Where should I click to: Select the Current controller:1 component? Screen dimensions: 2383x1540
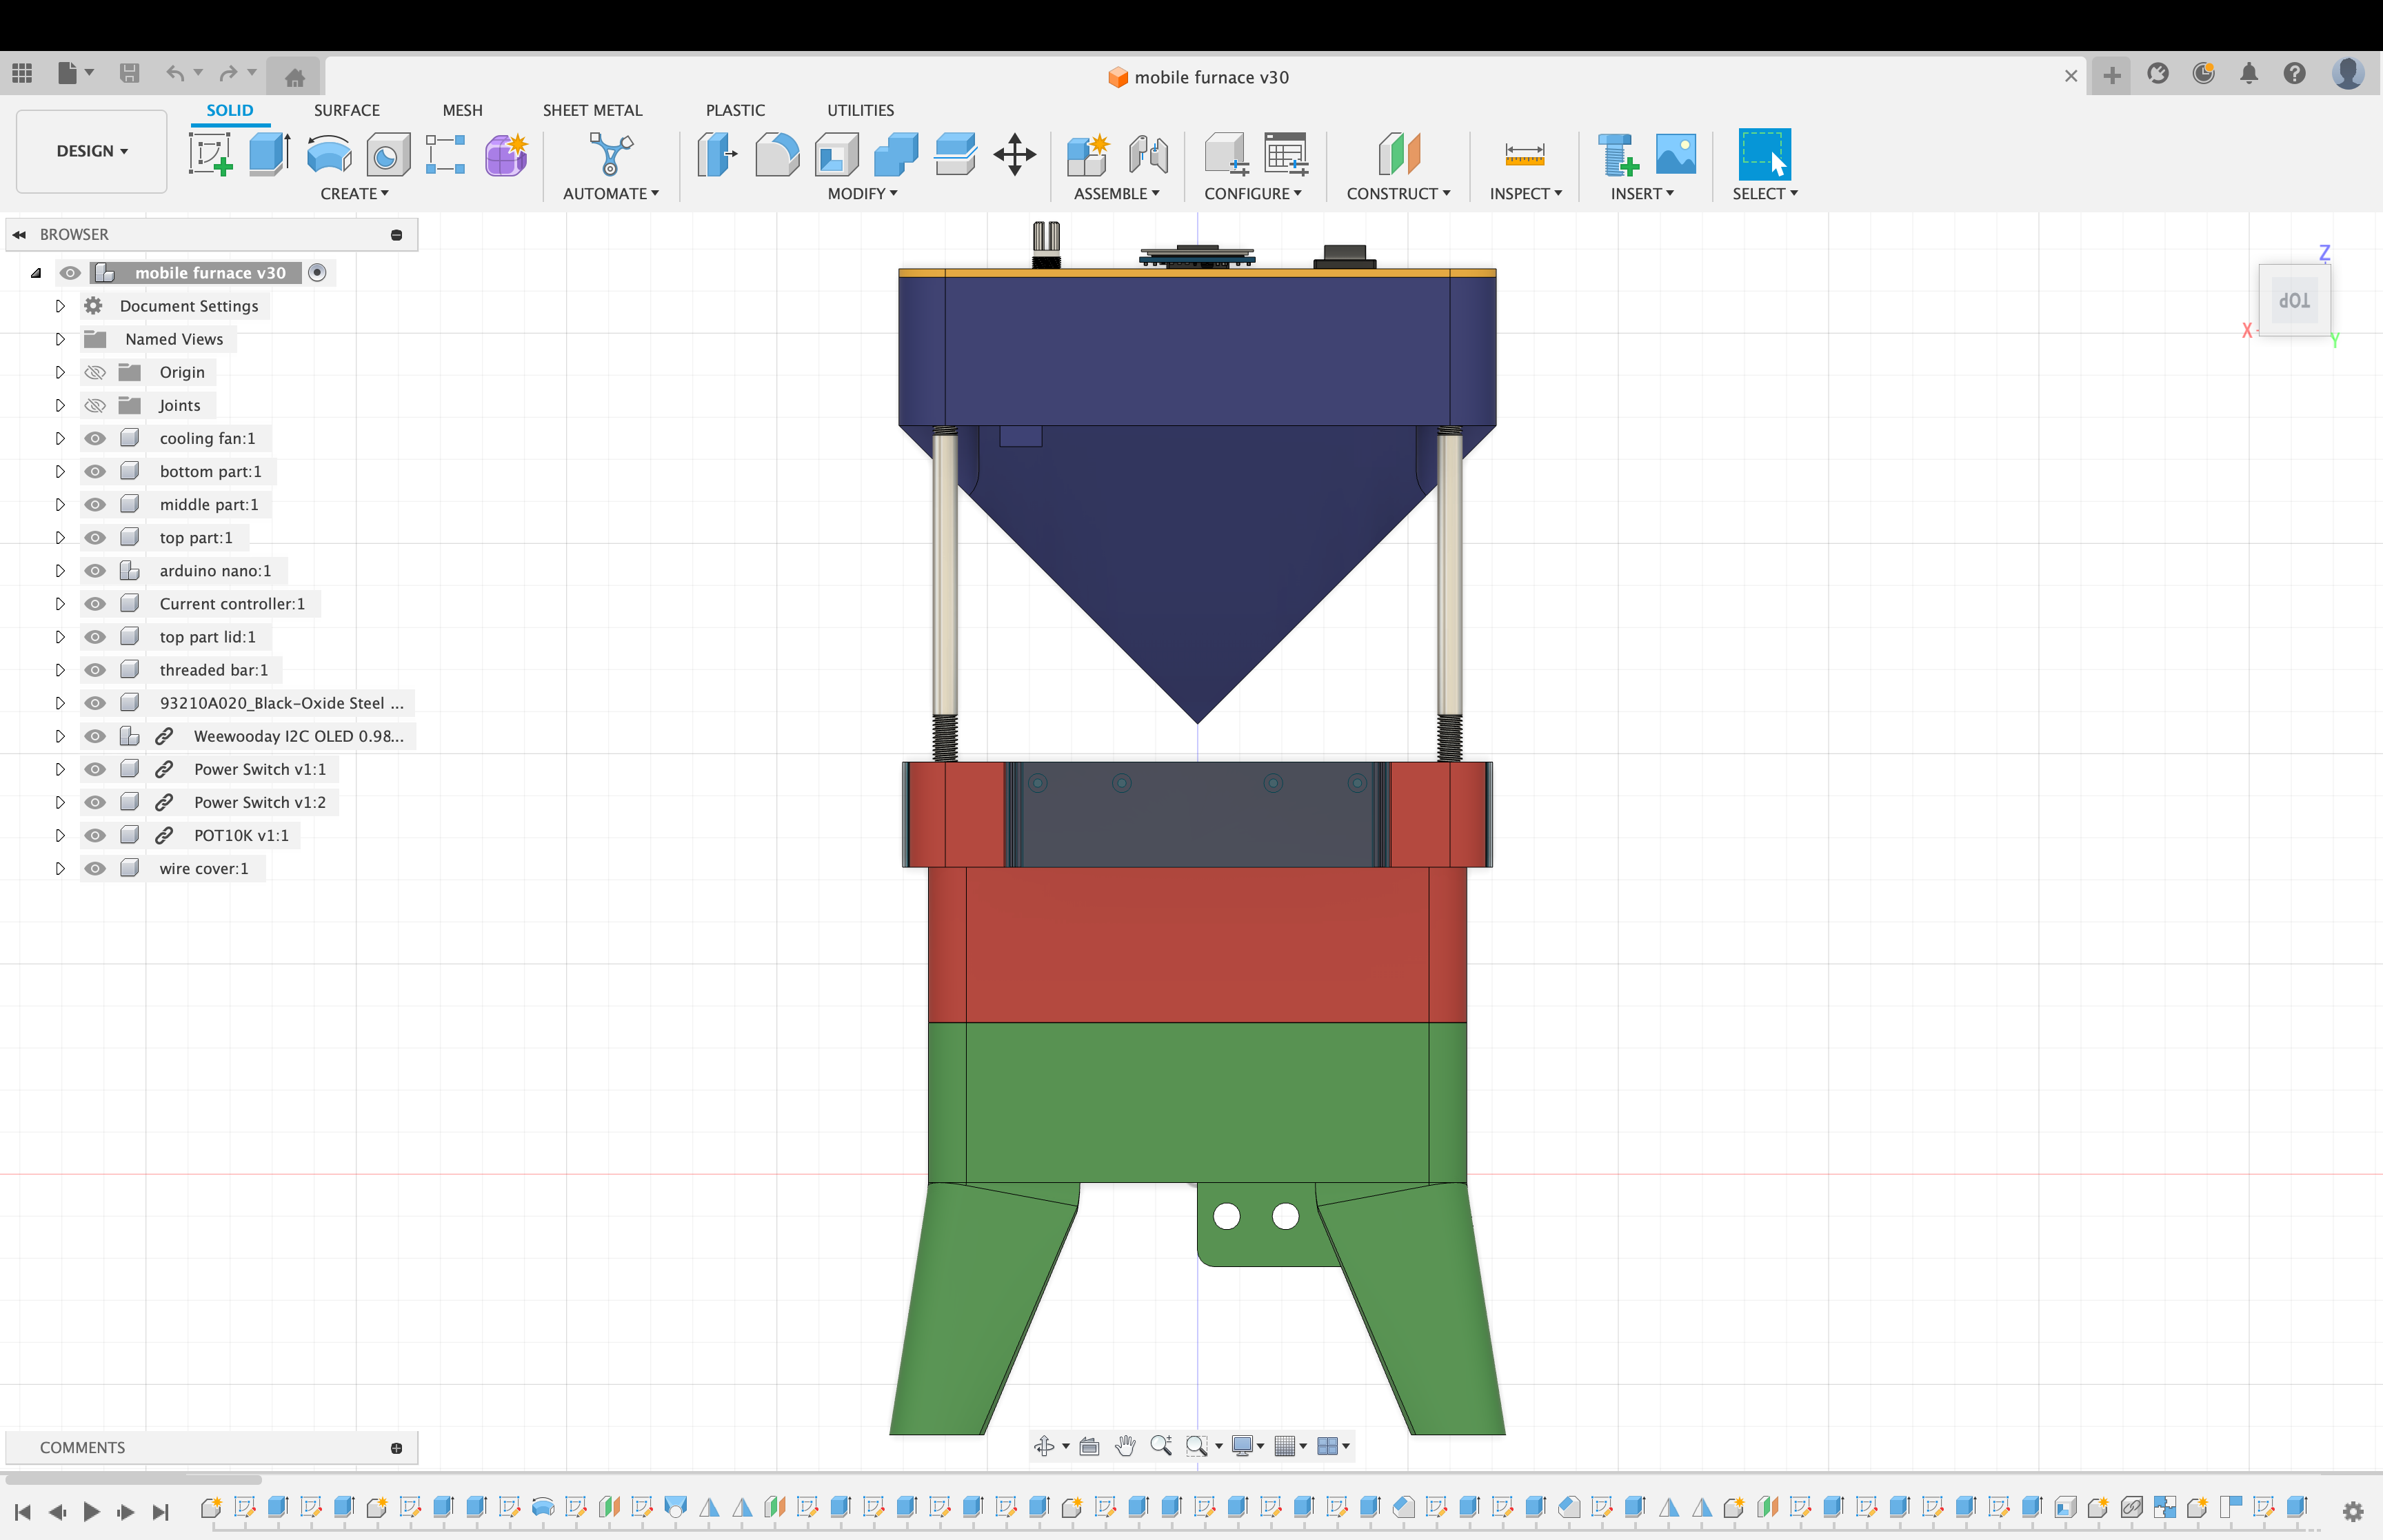pyautogui.click(x=232, y=603)
